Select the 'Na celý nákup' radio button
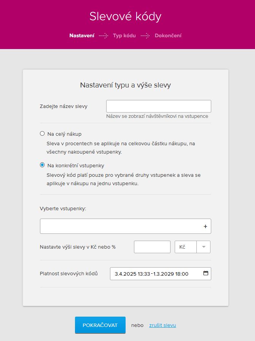 point(42,134)
